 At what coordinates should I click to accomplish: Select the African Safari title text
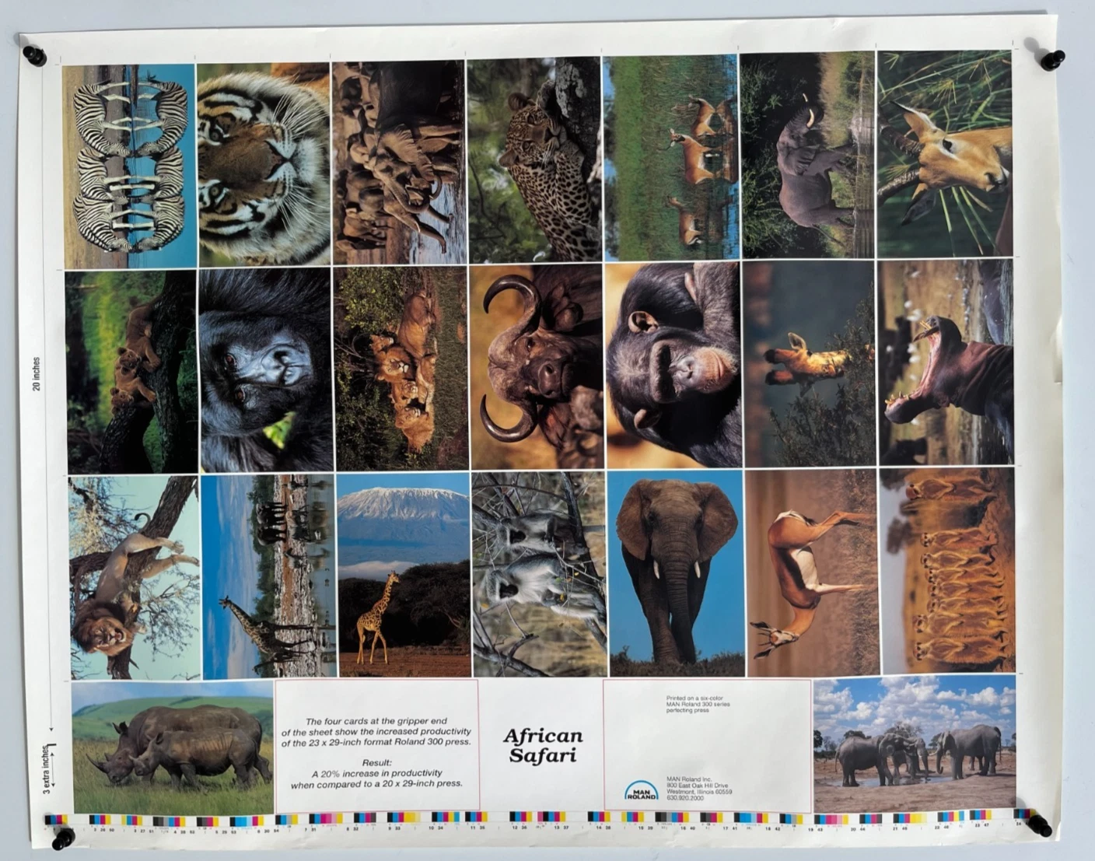coord(543,747)
